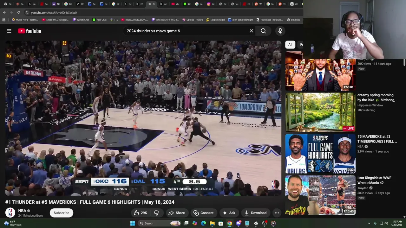Viewport: 406px width, 228px height.
Task: Select the All filter chip
Action: (x=290, y=45)
